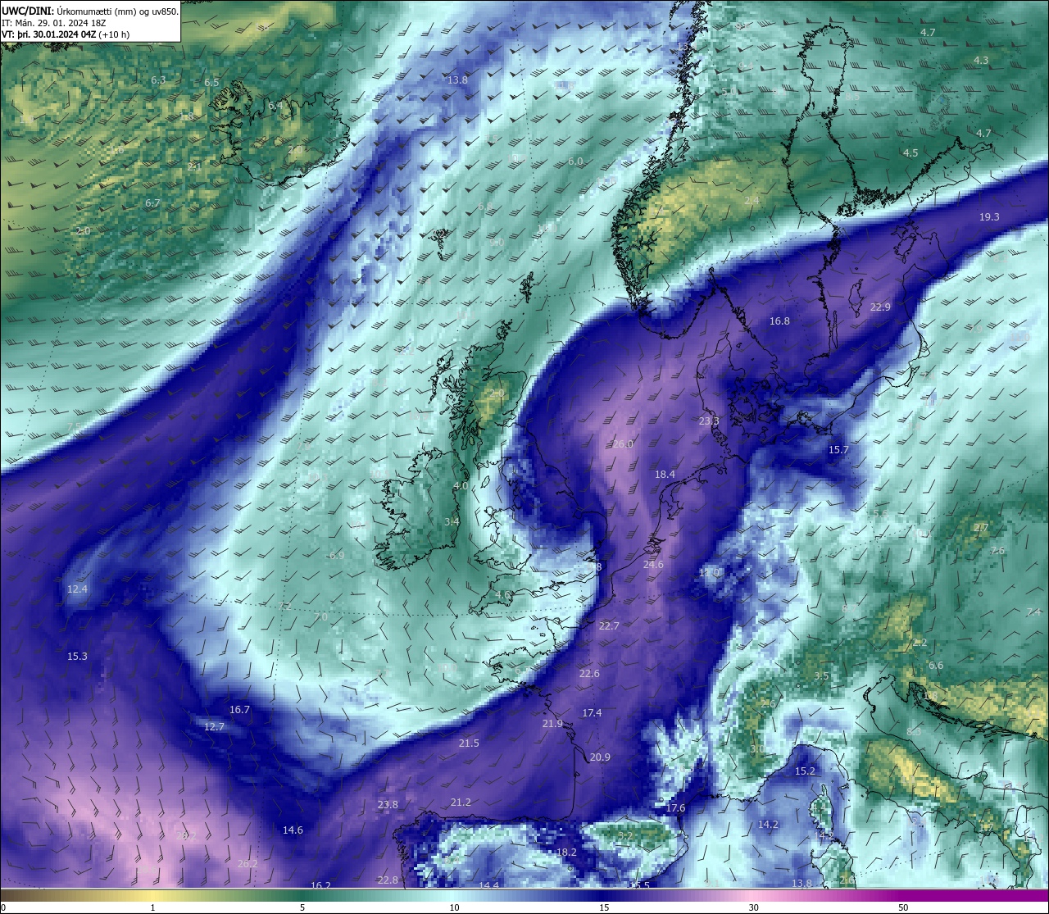1049x914 pixels.
Task: Click the 12.4 value on the map
Action: [77, 589]
